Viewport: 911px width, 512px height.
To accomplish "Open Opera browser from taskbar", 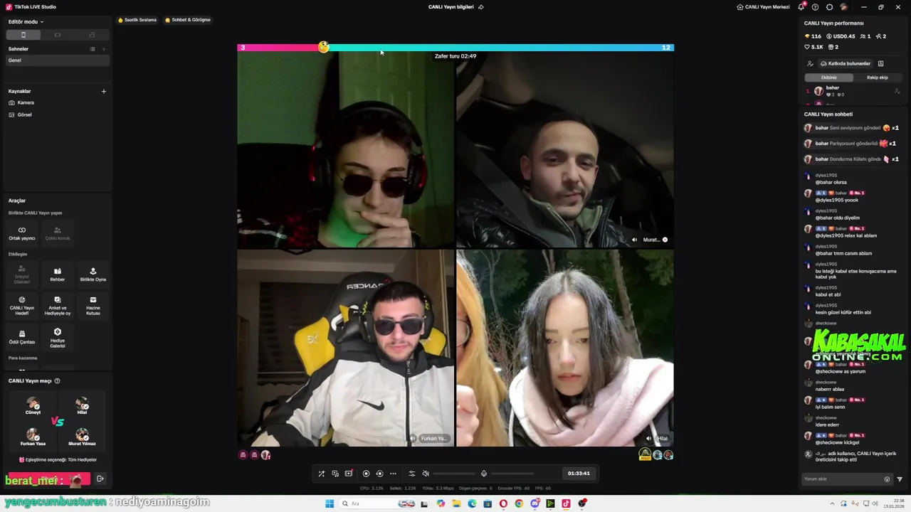I will [503, 503].
